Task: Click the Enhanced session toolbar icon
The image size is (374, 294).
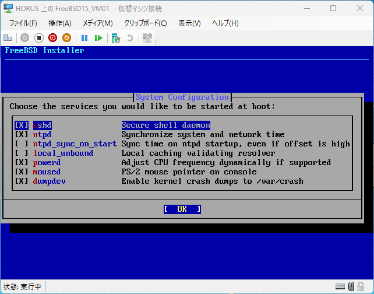Action: pos(147,38)
